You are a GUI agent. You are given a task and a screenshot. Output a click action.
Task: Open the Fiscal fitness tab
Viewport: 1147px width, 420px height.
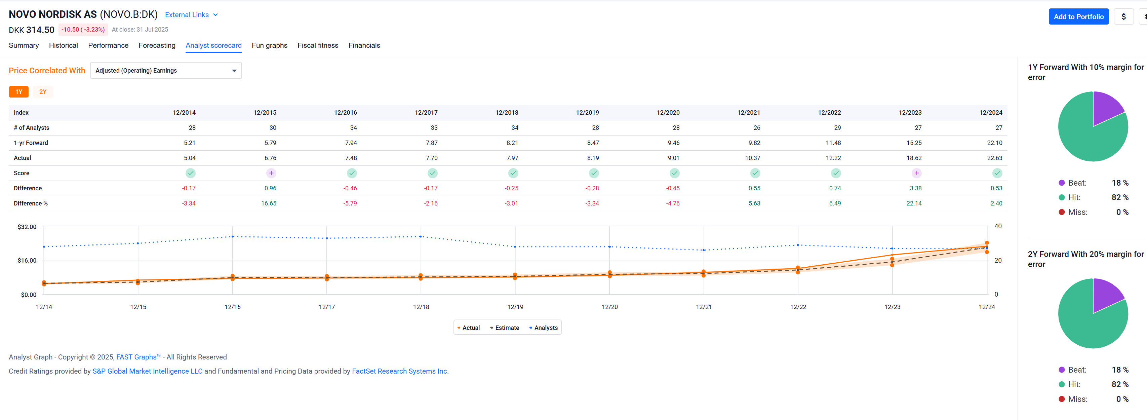[x=317, y=45]
